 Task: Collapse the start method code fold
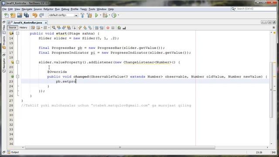tap(17, 33)
